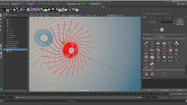Viewport: 187px width, 105px height.
Task: Open the Attribute Editor Attributes menu
Action: pos(158,14)
